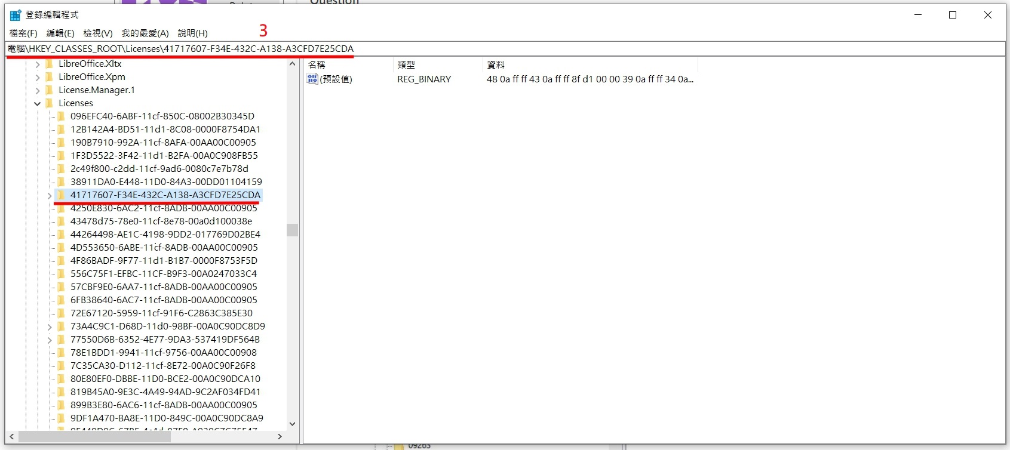
Task: Select key 899B3E80-6AC6-11cf-8ADB-00AA00C00905
Action: 164,405
